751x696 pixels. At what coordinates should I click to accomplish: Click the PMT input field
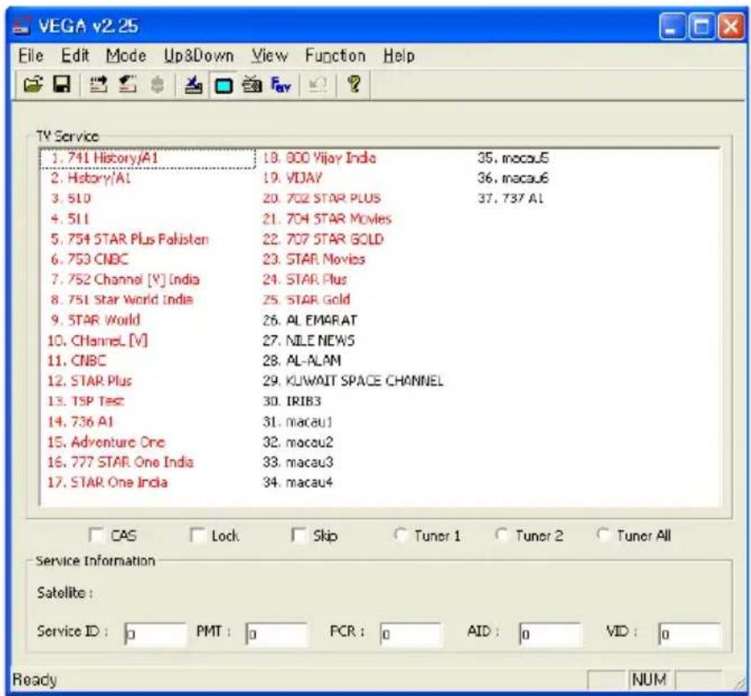coord(276,635)
